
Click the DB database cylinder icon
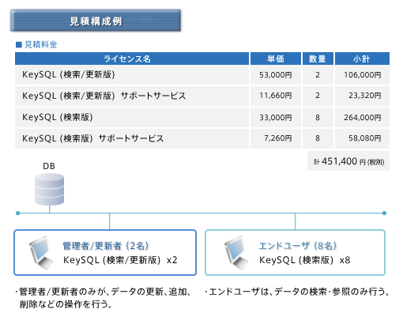(49, 189)
